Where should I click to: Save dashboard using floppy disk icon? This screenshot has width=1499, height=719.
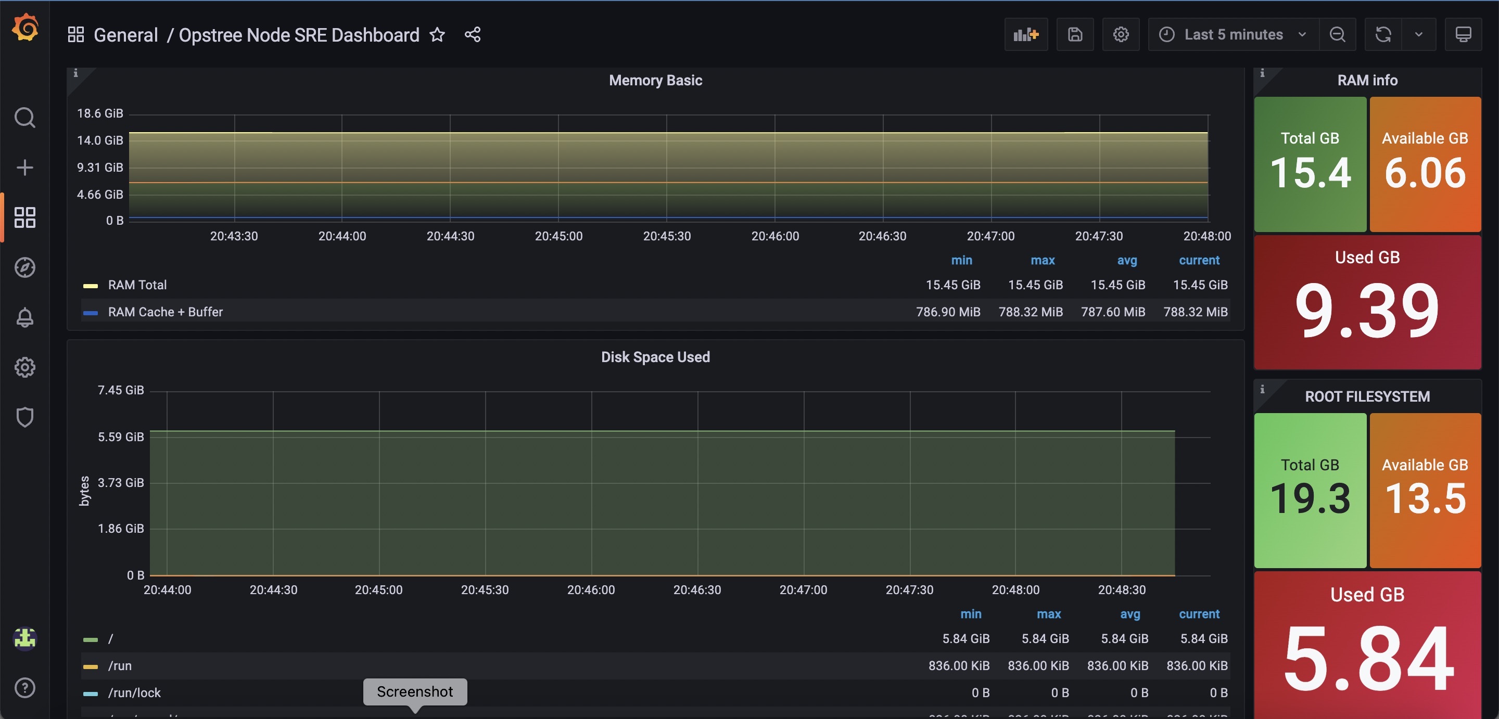click(x=1075, y=35)
